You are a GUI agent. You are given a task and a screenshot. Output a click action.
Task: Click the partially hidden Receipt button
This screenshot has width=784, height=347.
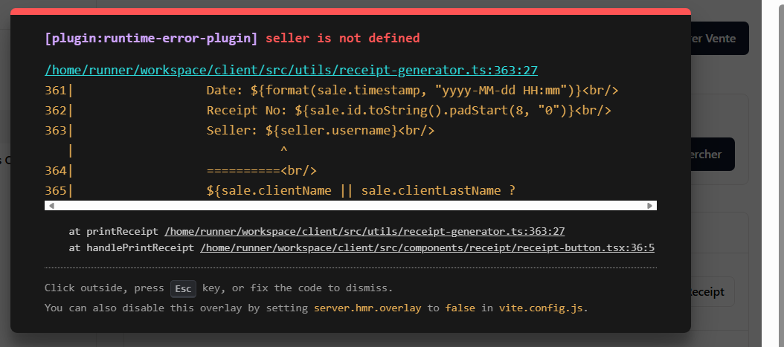(x=712, y=292)
